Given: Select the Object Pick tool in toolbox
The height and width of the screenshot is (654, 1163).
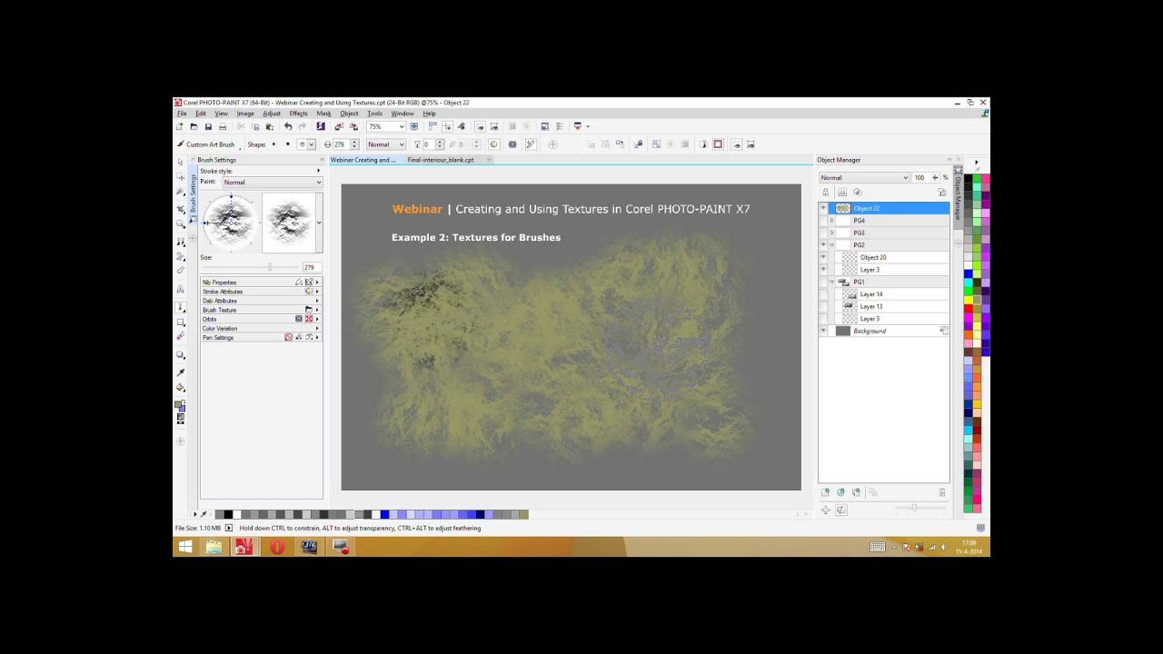Looking at the screenshot, I should point(181,163).
